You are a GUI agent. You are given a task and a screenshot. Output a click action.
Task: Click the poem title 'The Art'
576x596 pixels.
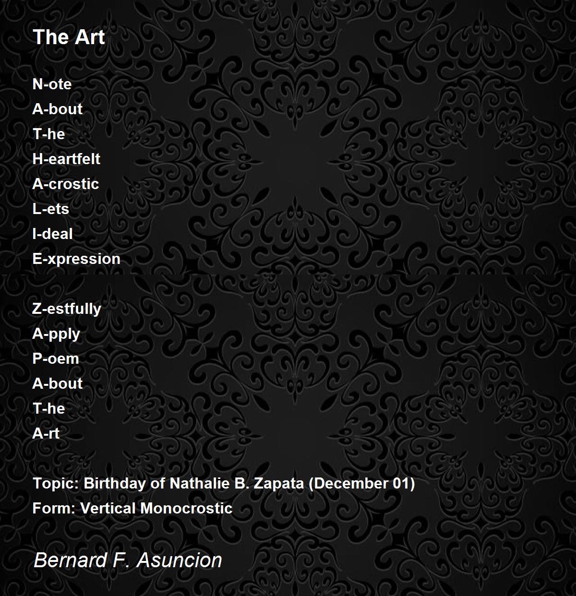coord(69,37)
